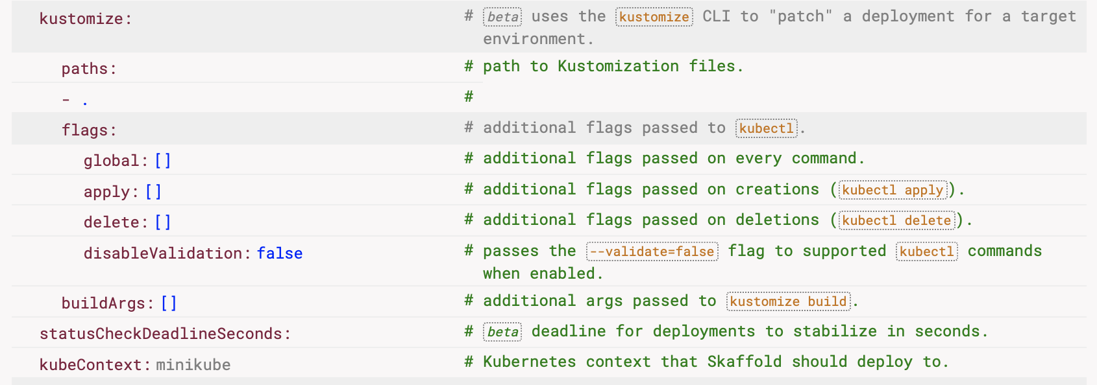This screenshot has height=385, width=1097.
Task: Click the 'kustomize:' YAML key
Action: (85, 19)
